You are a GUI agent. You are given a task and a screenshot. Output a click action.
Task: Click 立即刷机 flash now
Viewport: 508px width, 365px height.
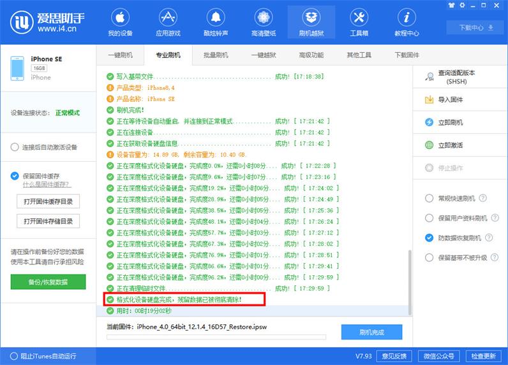tap(460, 122)
